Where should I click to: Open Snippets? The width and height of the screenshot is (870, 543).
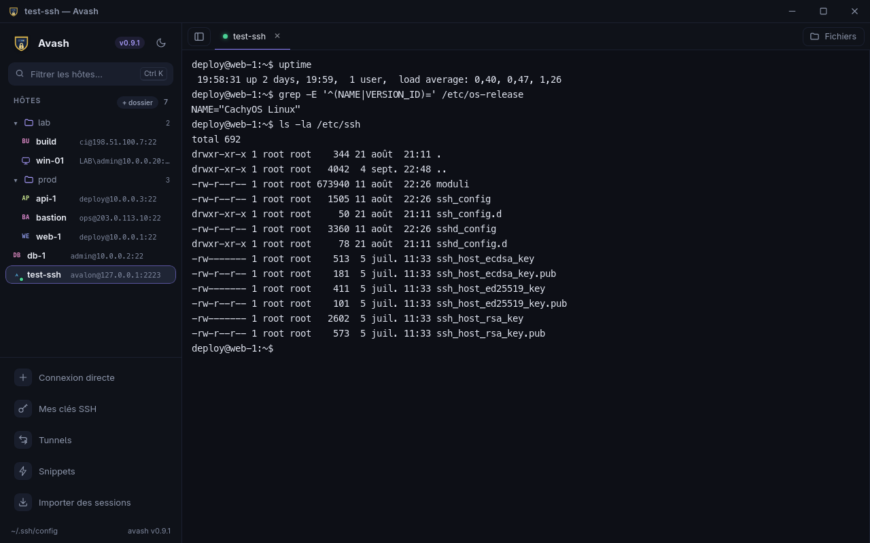[x=90, y=471]
